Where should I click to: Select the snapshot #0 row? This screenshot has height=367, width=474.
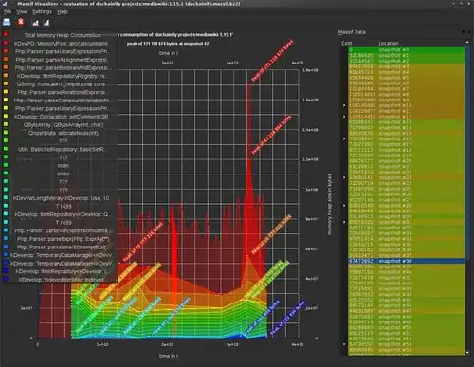(x=407, y=49)
